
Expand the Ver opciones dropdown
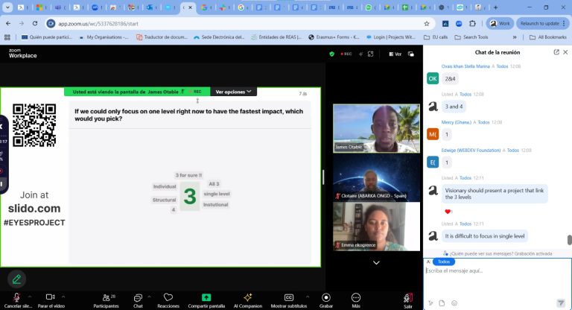[233, 92]
